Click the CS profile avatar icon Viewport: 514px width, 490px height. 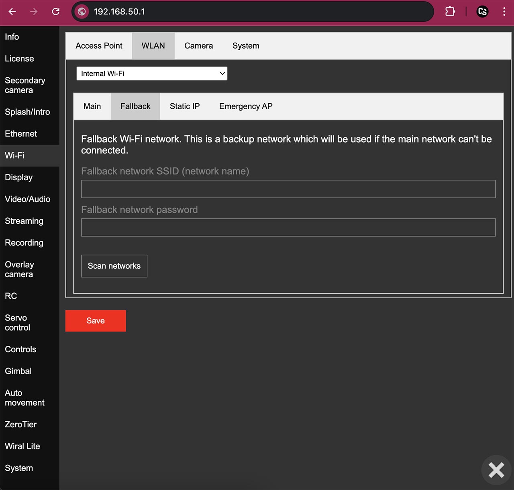coord(482,12)
